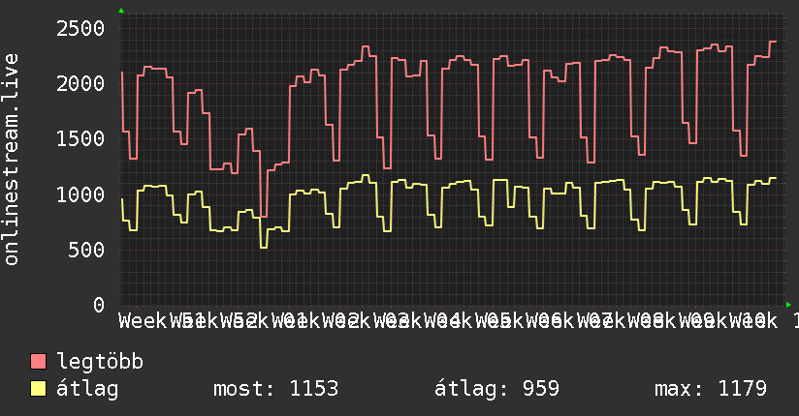Click the yellow átlag legend color swatch

coord(38,389)
